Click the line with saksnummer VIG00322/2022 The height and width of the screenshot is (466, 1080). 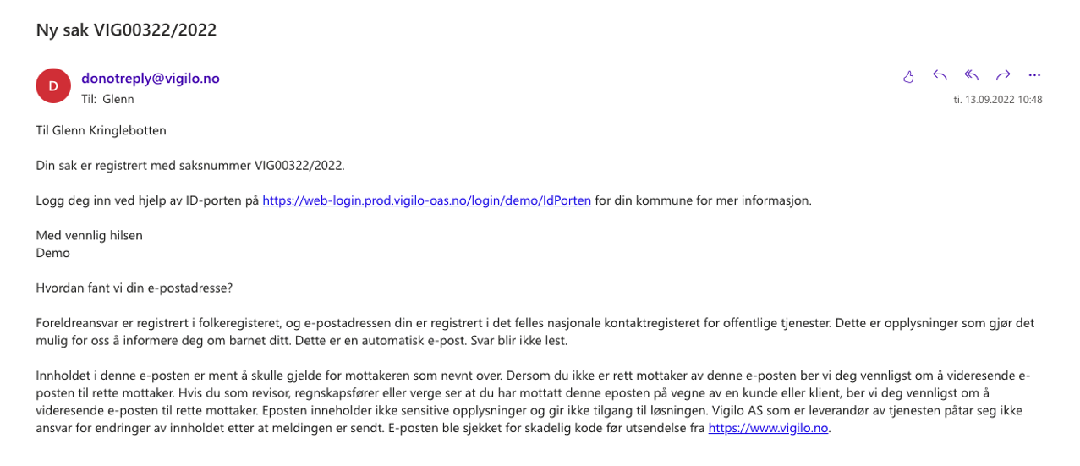point(191,166)
